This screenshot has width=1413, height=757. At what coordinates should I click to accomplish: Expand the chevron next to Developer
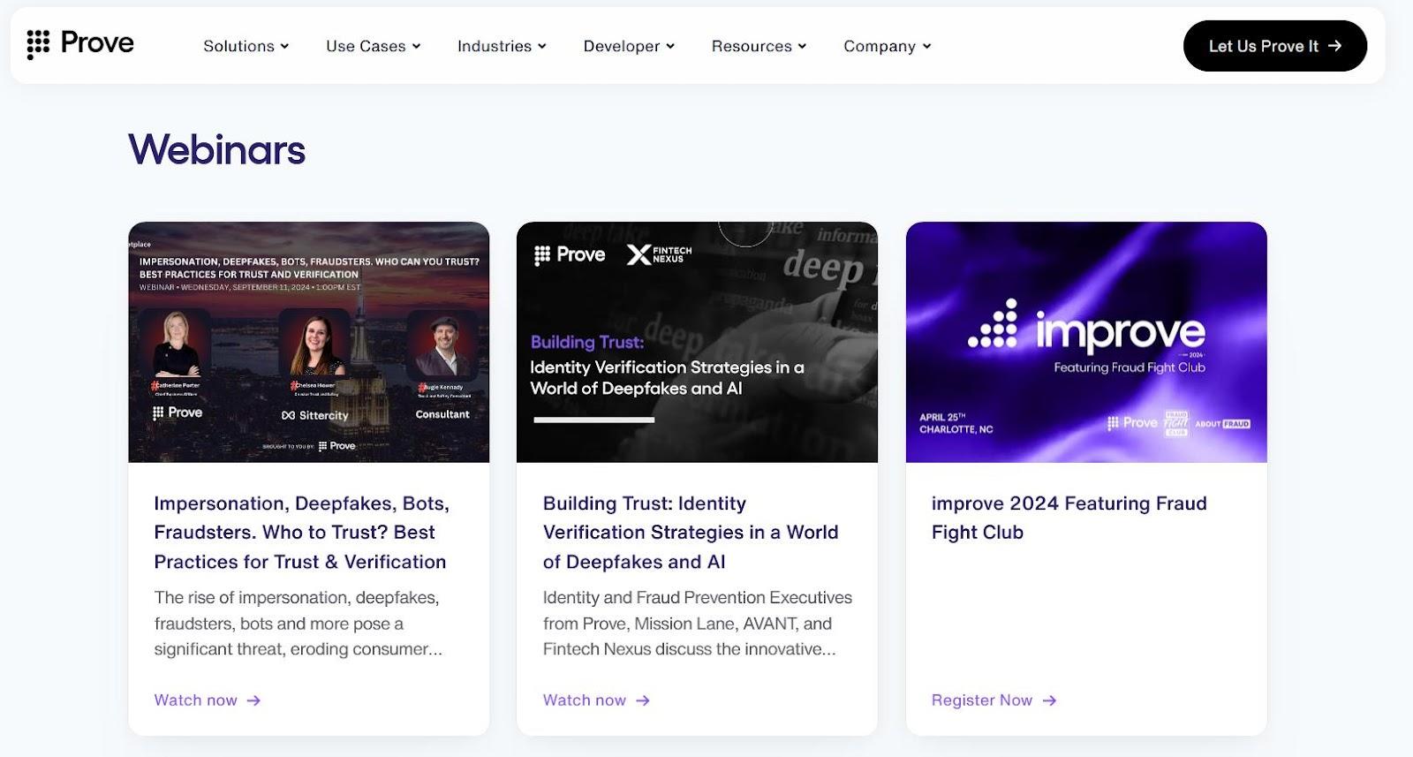click(669, 47)
